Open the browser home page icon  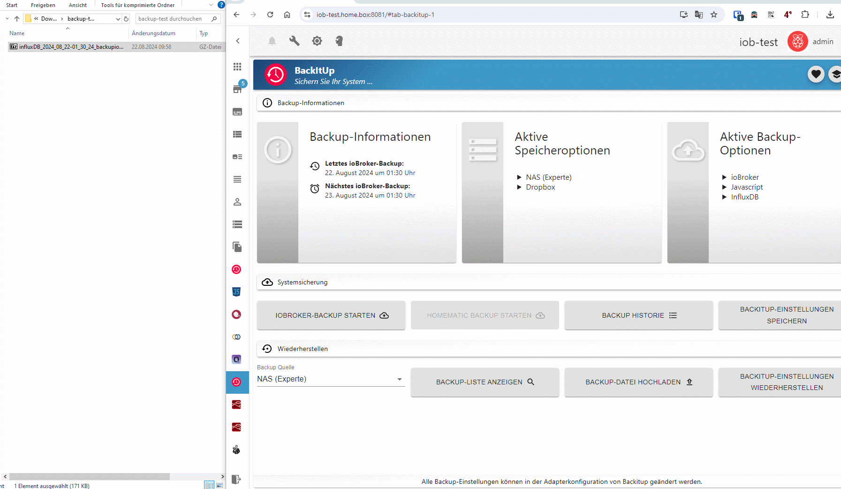point(287,15)
